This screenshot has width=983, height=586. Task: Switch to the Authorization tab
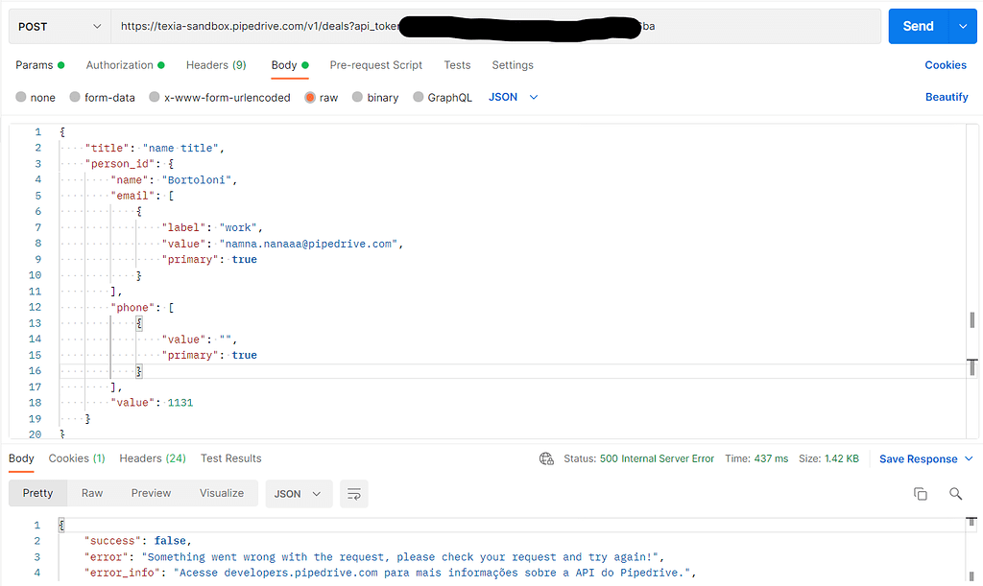(x=125, y=65)
